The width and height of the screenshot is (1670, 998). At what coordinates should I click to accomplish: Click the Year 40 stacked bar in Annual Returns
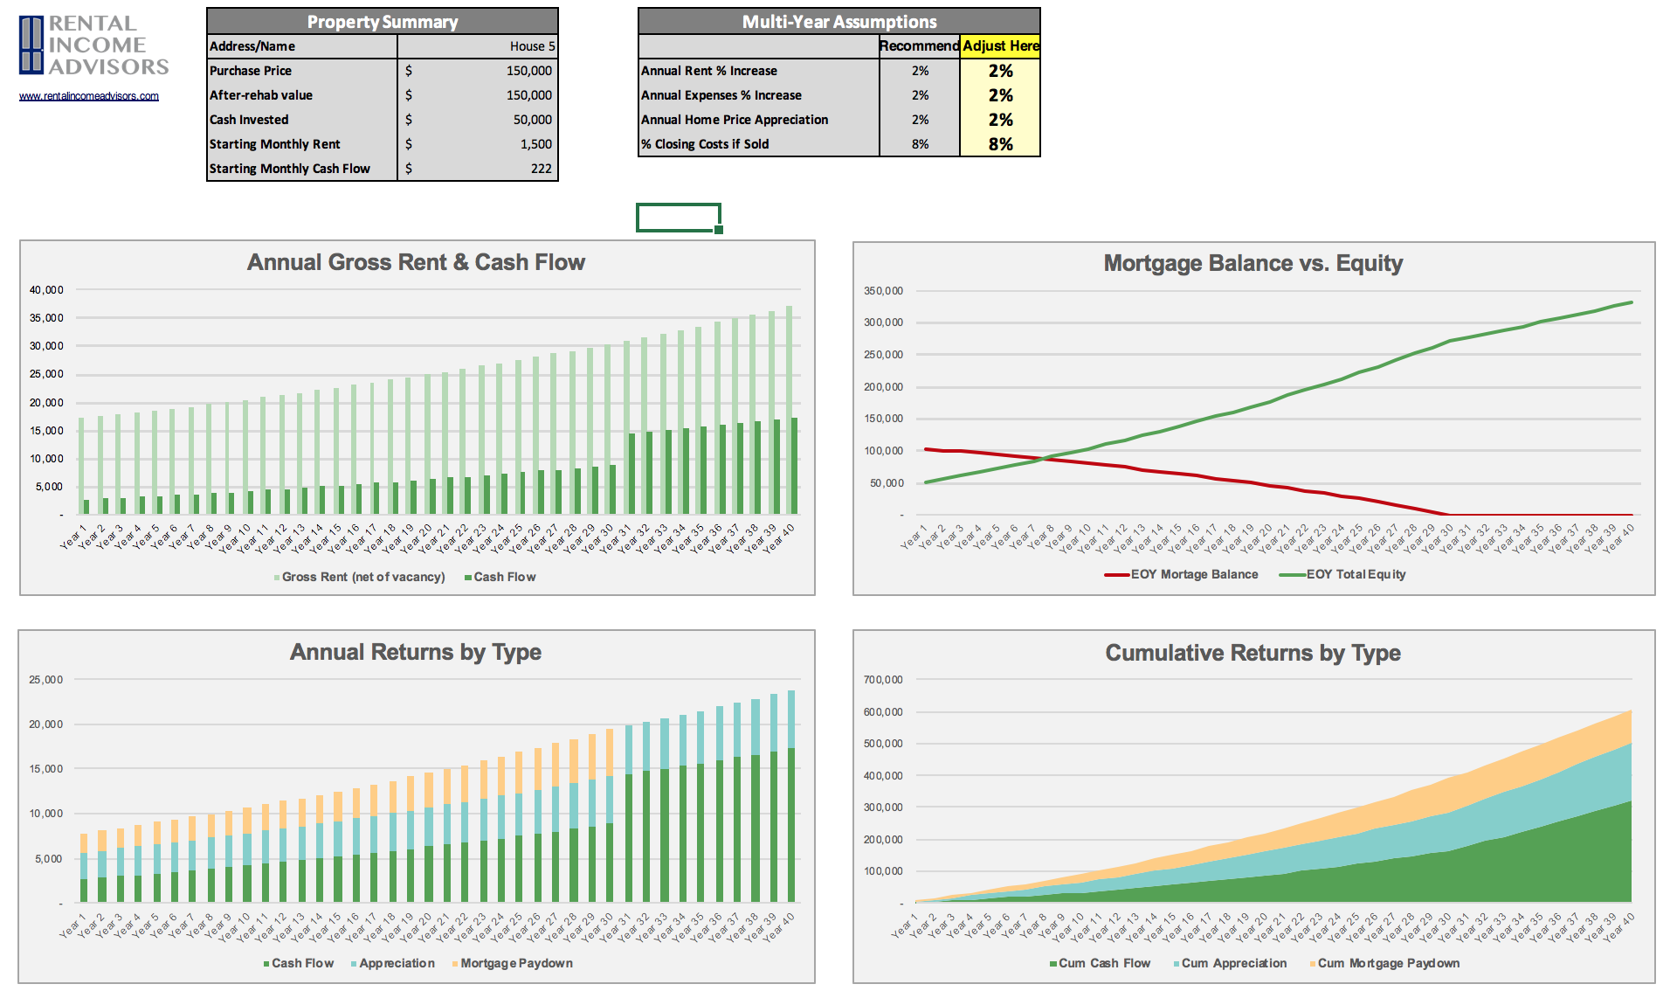pyautogui.click(x=791, y=796)
